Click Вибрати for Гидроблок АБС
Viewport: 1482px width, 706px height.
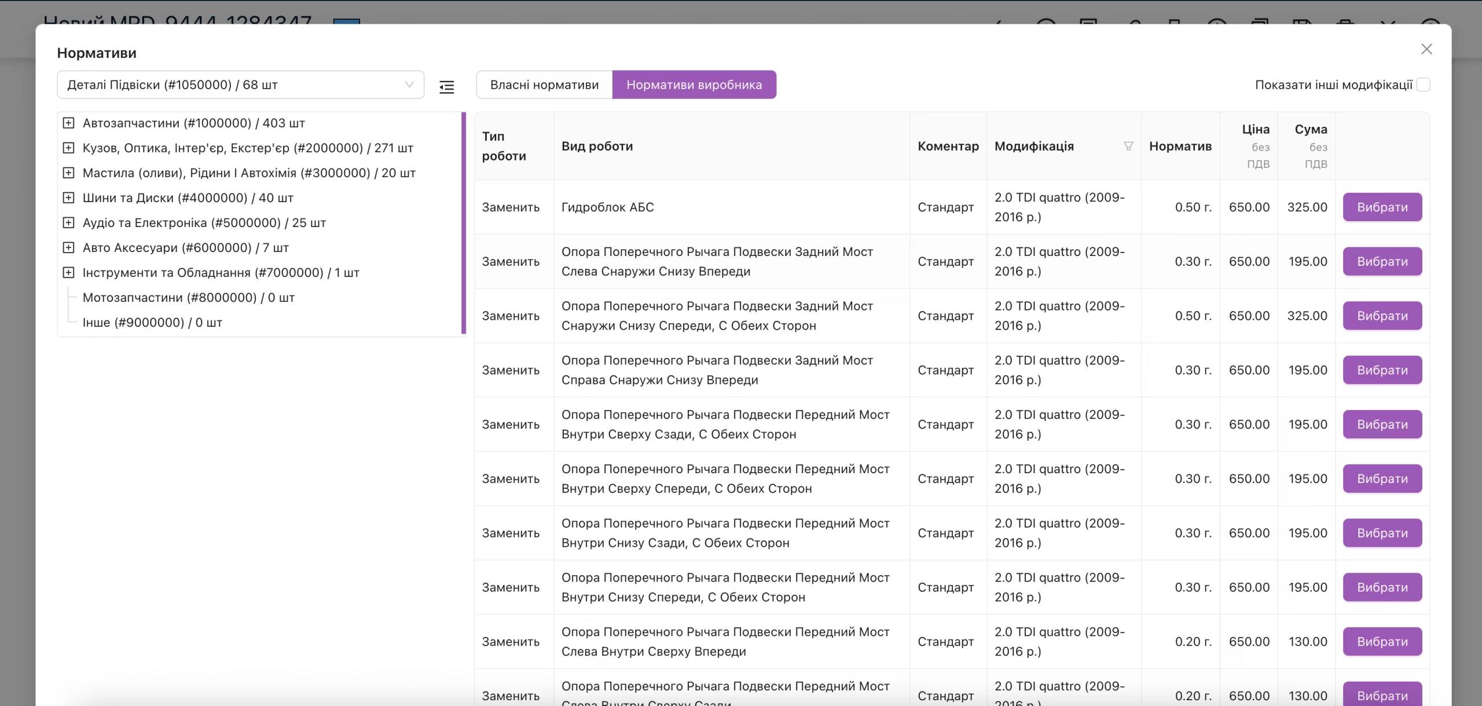1382,207
